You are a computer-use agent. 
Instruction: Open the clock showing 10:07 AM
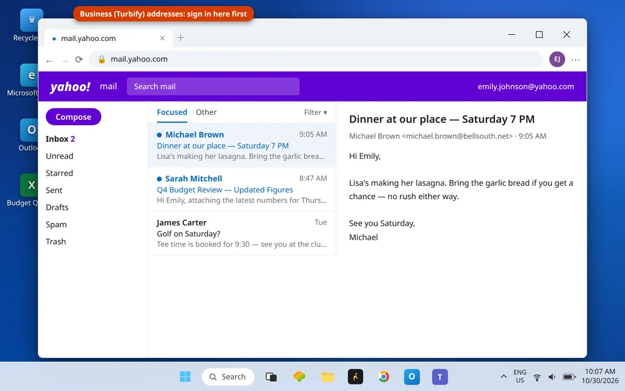(600, 376)
